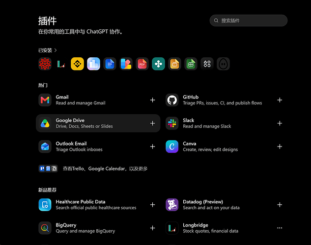This screenshot has height=245, width=311.
Task: Click the Trello, Calendar and Notion icon group
Action: point(48,169)
